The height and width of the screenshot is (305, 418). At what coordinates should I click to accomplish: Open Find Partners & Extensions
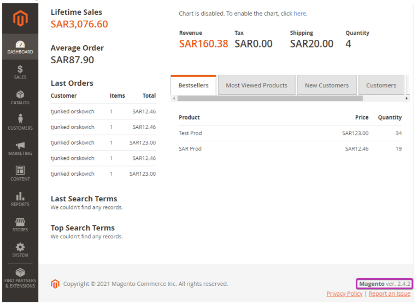[x=20, y=278]
